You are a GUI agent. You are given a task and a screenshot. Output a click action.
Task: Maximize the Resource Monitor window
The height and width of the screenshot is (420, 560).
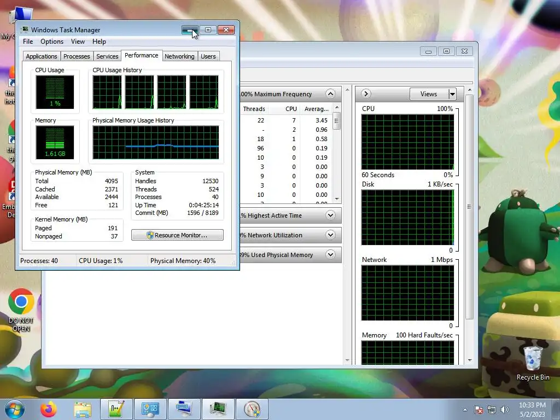click(x=446, y=51)
